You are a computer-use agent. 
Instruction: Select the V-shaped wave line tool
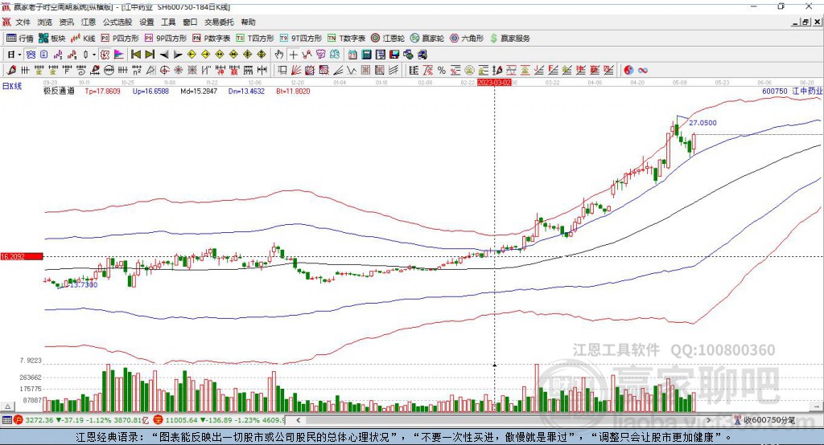point(352,71)
